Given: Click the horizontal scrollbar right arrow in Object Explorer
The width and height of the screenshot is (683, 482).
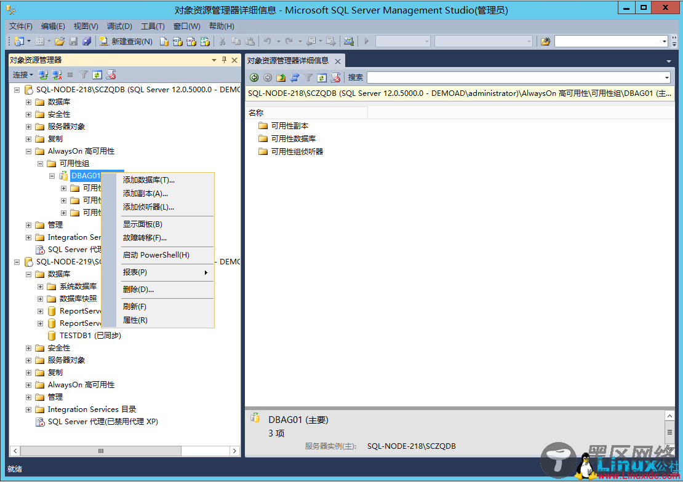Looking at the screenshot, I should click(x=234, y=451).
